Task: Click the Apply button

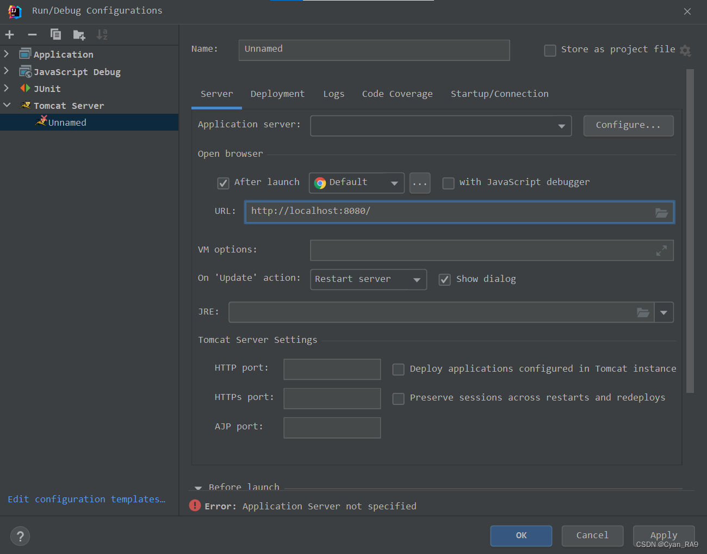Action: (x=663, y=535)
